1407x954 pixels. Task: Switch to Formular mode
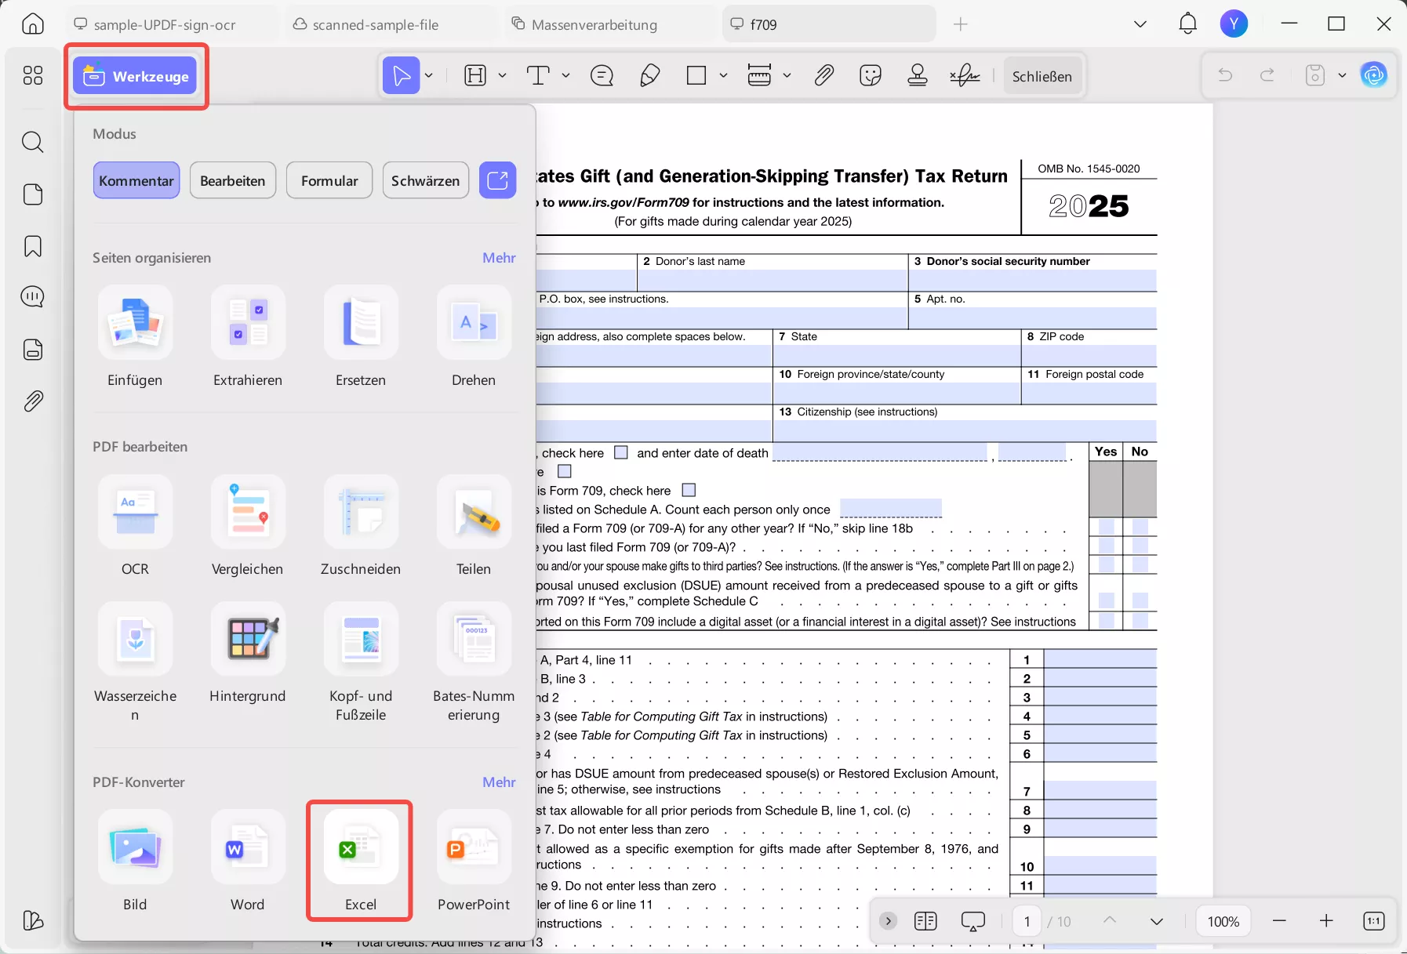329,180
